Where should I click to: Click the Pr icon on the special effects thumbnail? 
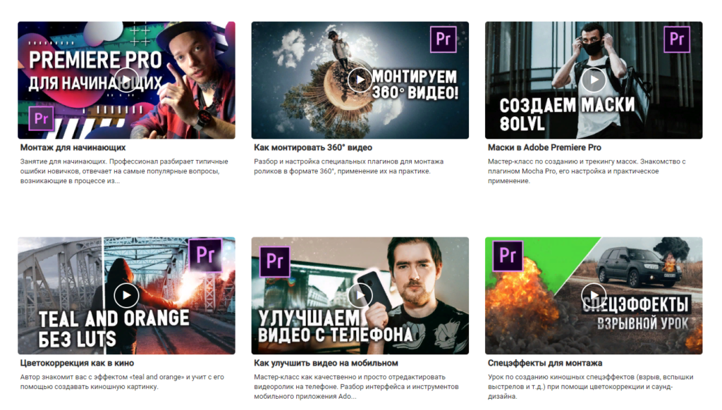[x=508, y=256]
